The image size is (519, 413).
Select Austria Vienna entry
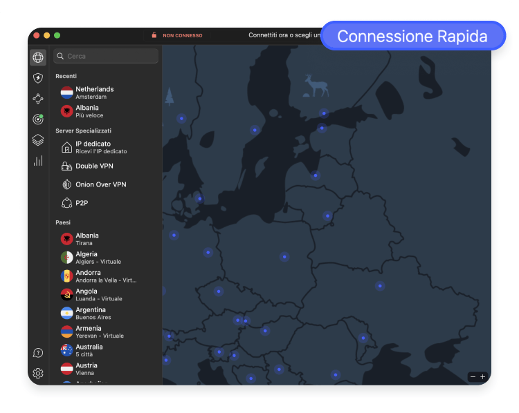click(106, 368)
